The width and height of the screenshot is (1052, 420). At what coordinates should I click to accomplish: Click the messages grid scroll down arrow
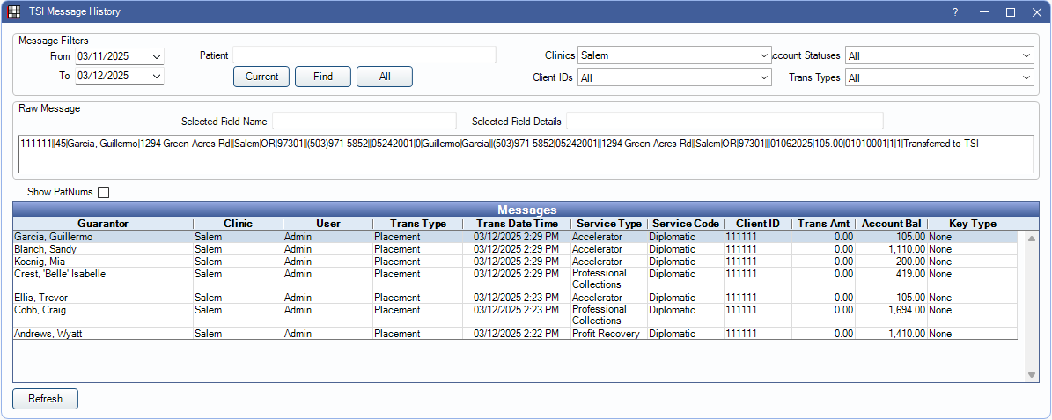(x=1032, y=375)
